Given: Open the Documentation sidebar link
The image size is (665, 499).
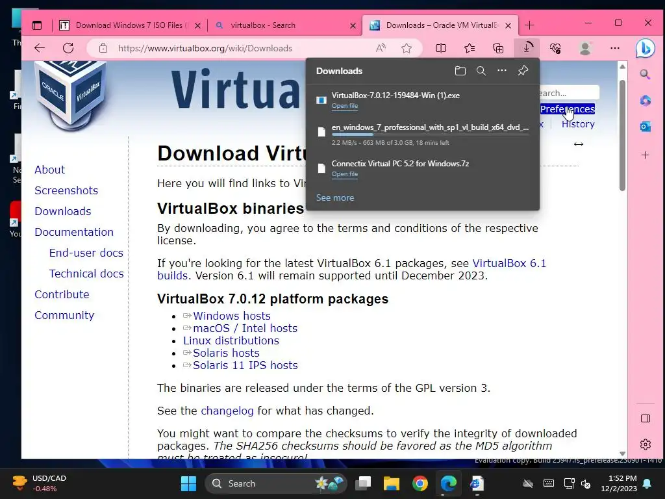Looking at the screenshot, I should [x=74, y=232].
